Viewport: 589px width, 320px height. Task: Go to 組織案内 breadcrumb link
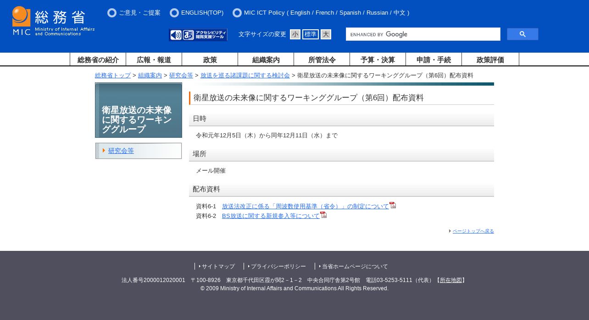click(x=150, y=76)
